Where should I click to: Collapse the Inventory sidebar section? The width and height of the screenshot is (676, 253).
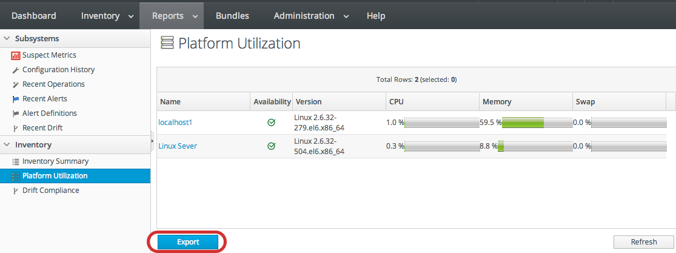7,145
